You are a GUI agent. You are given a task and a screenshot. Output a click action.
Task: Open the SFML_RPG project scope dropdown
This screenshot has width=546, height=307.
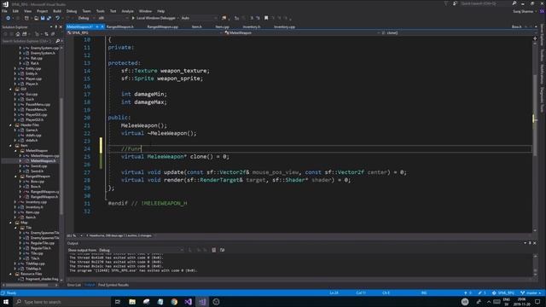[144, 32]
